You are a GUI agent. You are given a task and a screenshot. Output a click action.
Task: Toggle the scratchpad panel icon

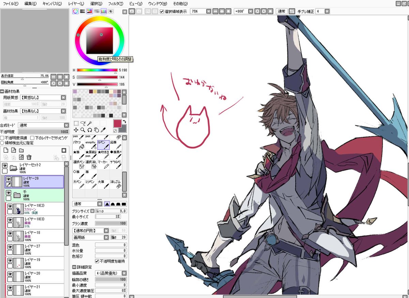(111, 11)
